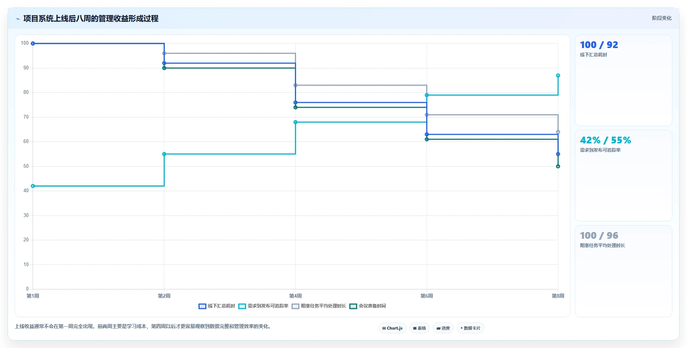Viewport: 687px width, 348px height.
Task: Click the Chart.js chip
Action: pos(392,328)
